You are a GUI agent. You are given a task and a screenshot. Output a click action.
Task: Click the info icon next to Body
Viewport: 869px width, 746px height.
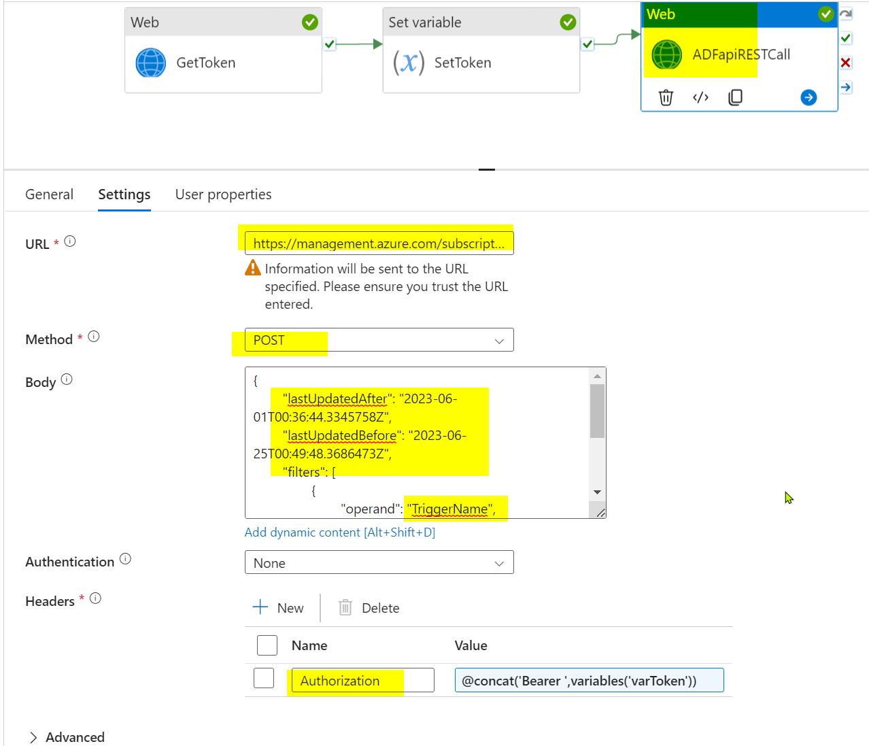coord(67,379)
